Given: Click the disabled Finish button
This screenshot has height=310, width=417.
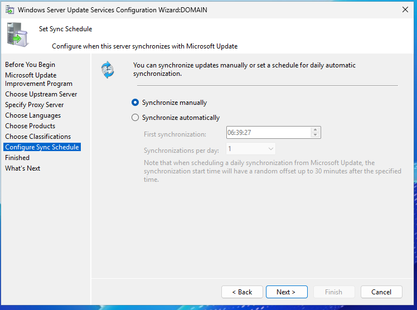Looking at the screenshot, I should (334, 292).
